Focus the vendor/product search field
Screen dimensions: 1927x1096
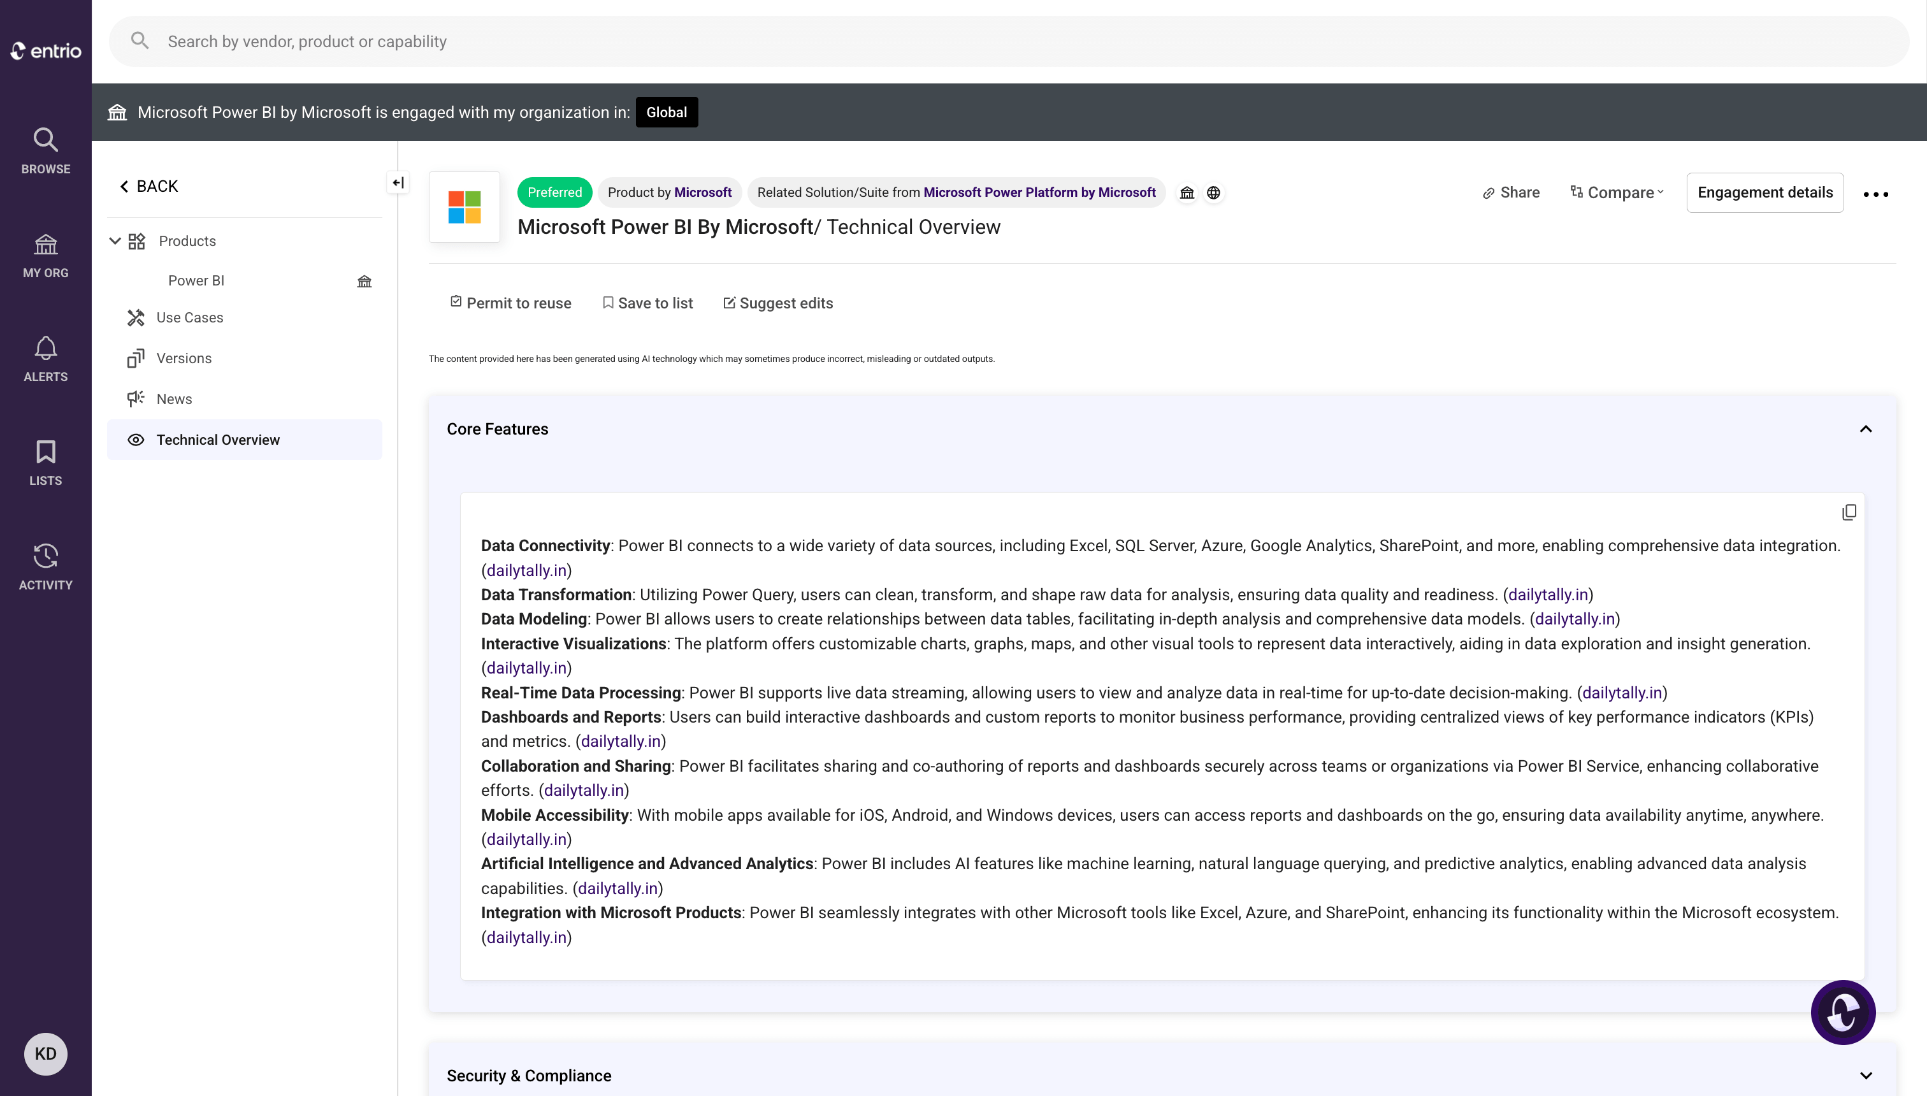[x=1009, y=41]
